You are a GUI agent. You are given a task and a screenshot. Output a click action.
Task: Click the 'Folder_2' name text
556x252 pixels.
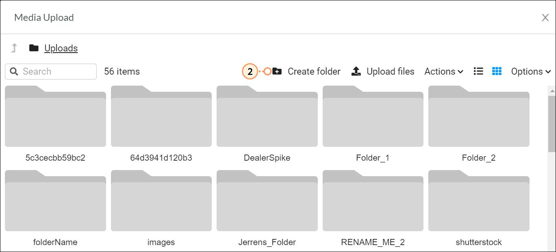[x=479, y=158]
